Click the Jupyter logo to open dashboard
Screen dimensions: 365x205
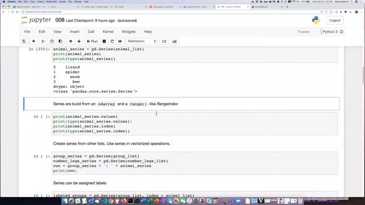tap(36, 20)
